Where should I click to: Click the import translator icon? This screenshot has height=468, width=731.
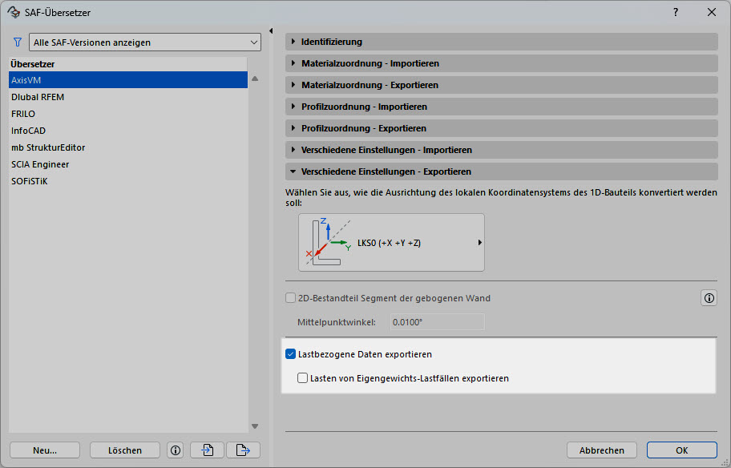tap(208, 450)
